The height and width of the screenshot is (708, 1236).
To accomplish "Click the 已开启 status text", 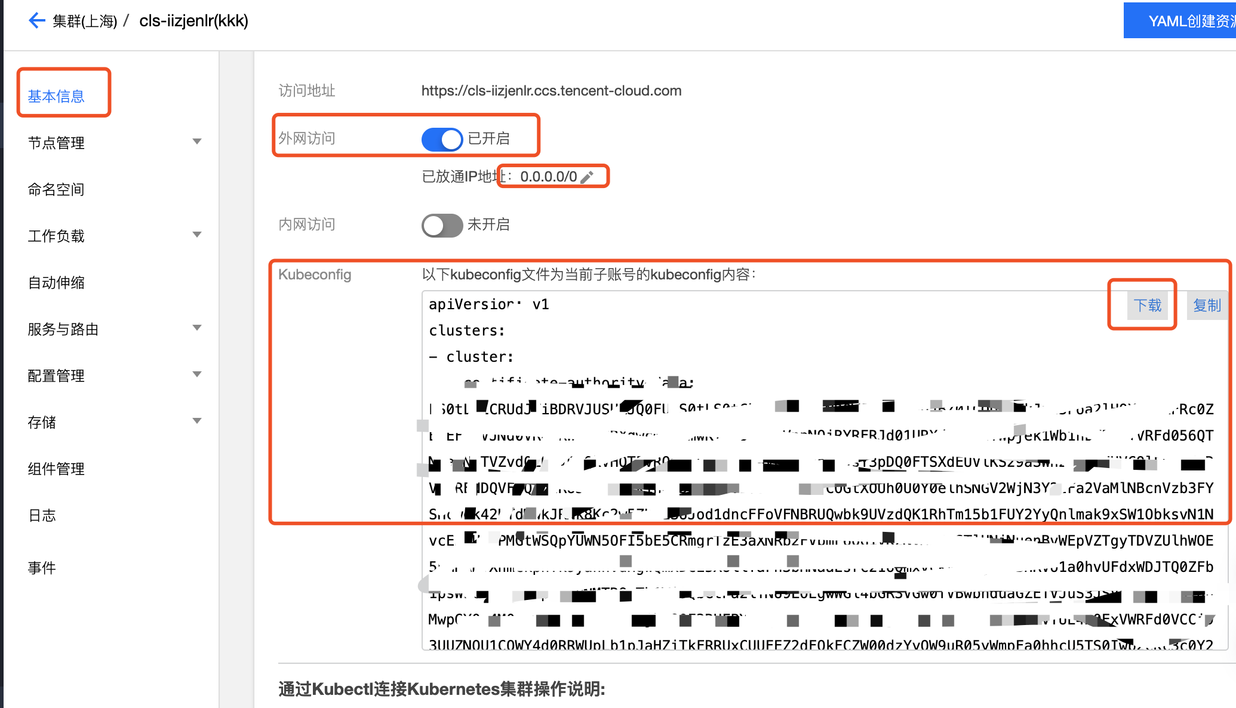I will pos(488,138).
